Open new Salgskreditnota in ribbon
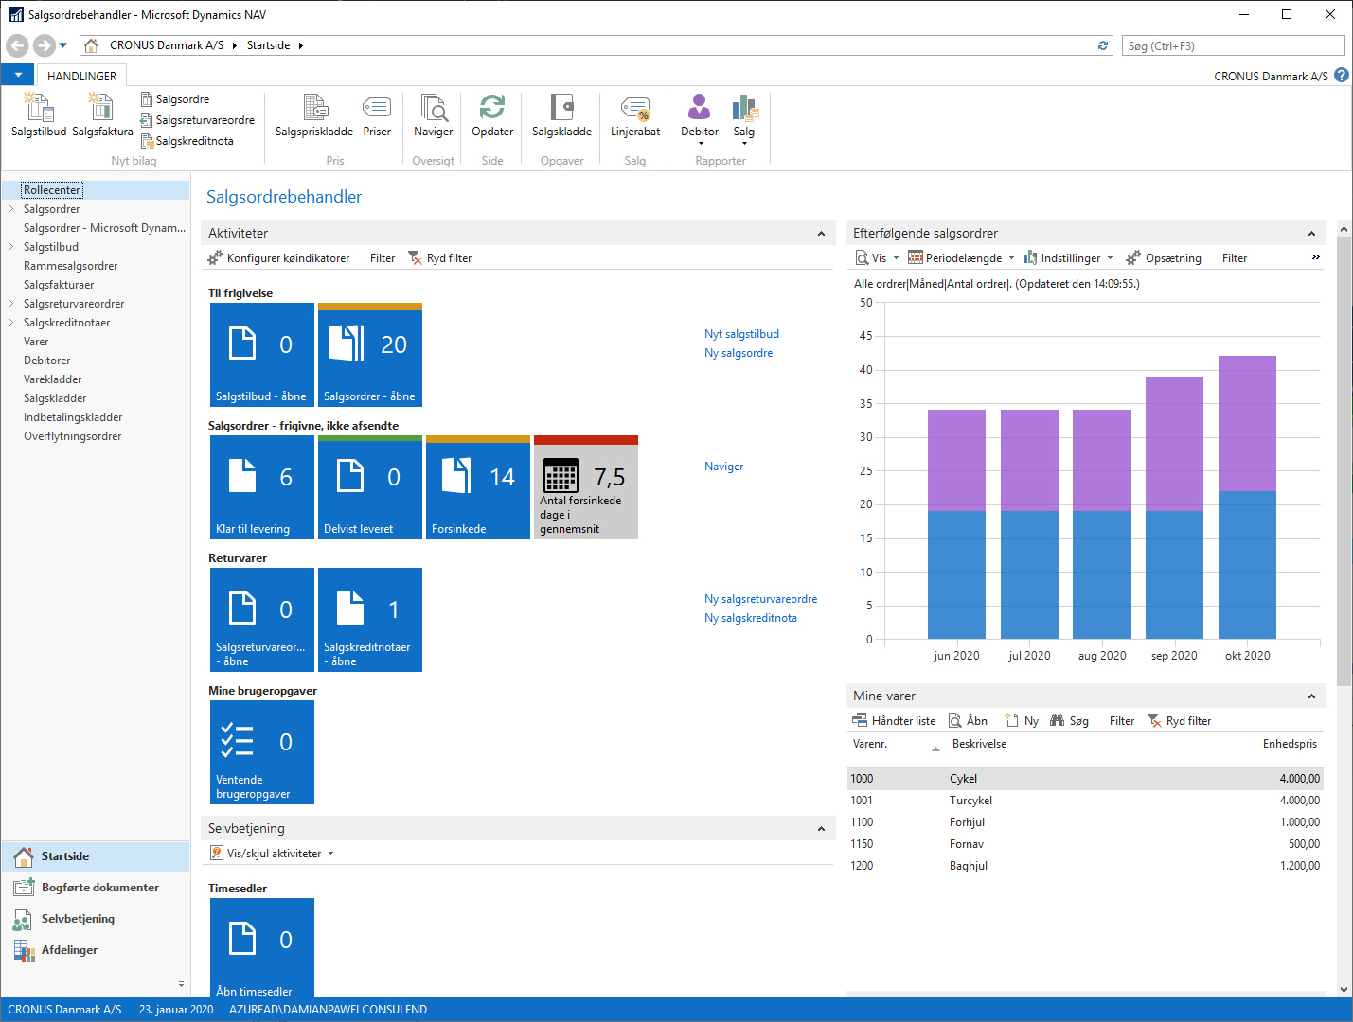1353x1022 pixels. point(187,141)
